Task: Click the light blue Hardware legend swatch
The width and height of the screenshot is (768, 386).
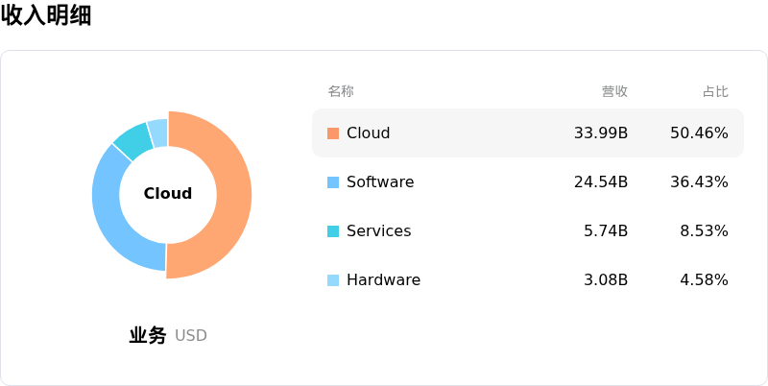Action: (333, 280)
